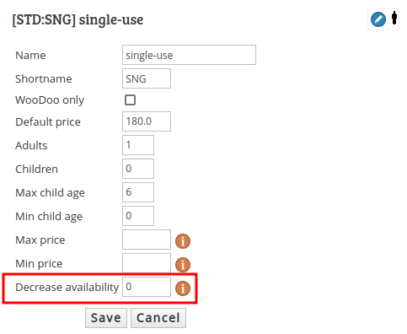Select the Children count field
The height and width of the screenshot is (334, 407).
coord(138,169)
